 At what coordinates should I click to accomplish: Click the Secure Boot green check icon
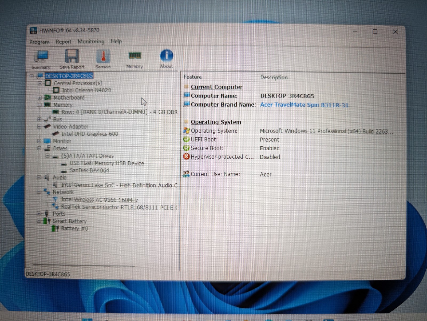(x=186, y=148)
